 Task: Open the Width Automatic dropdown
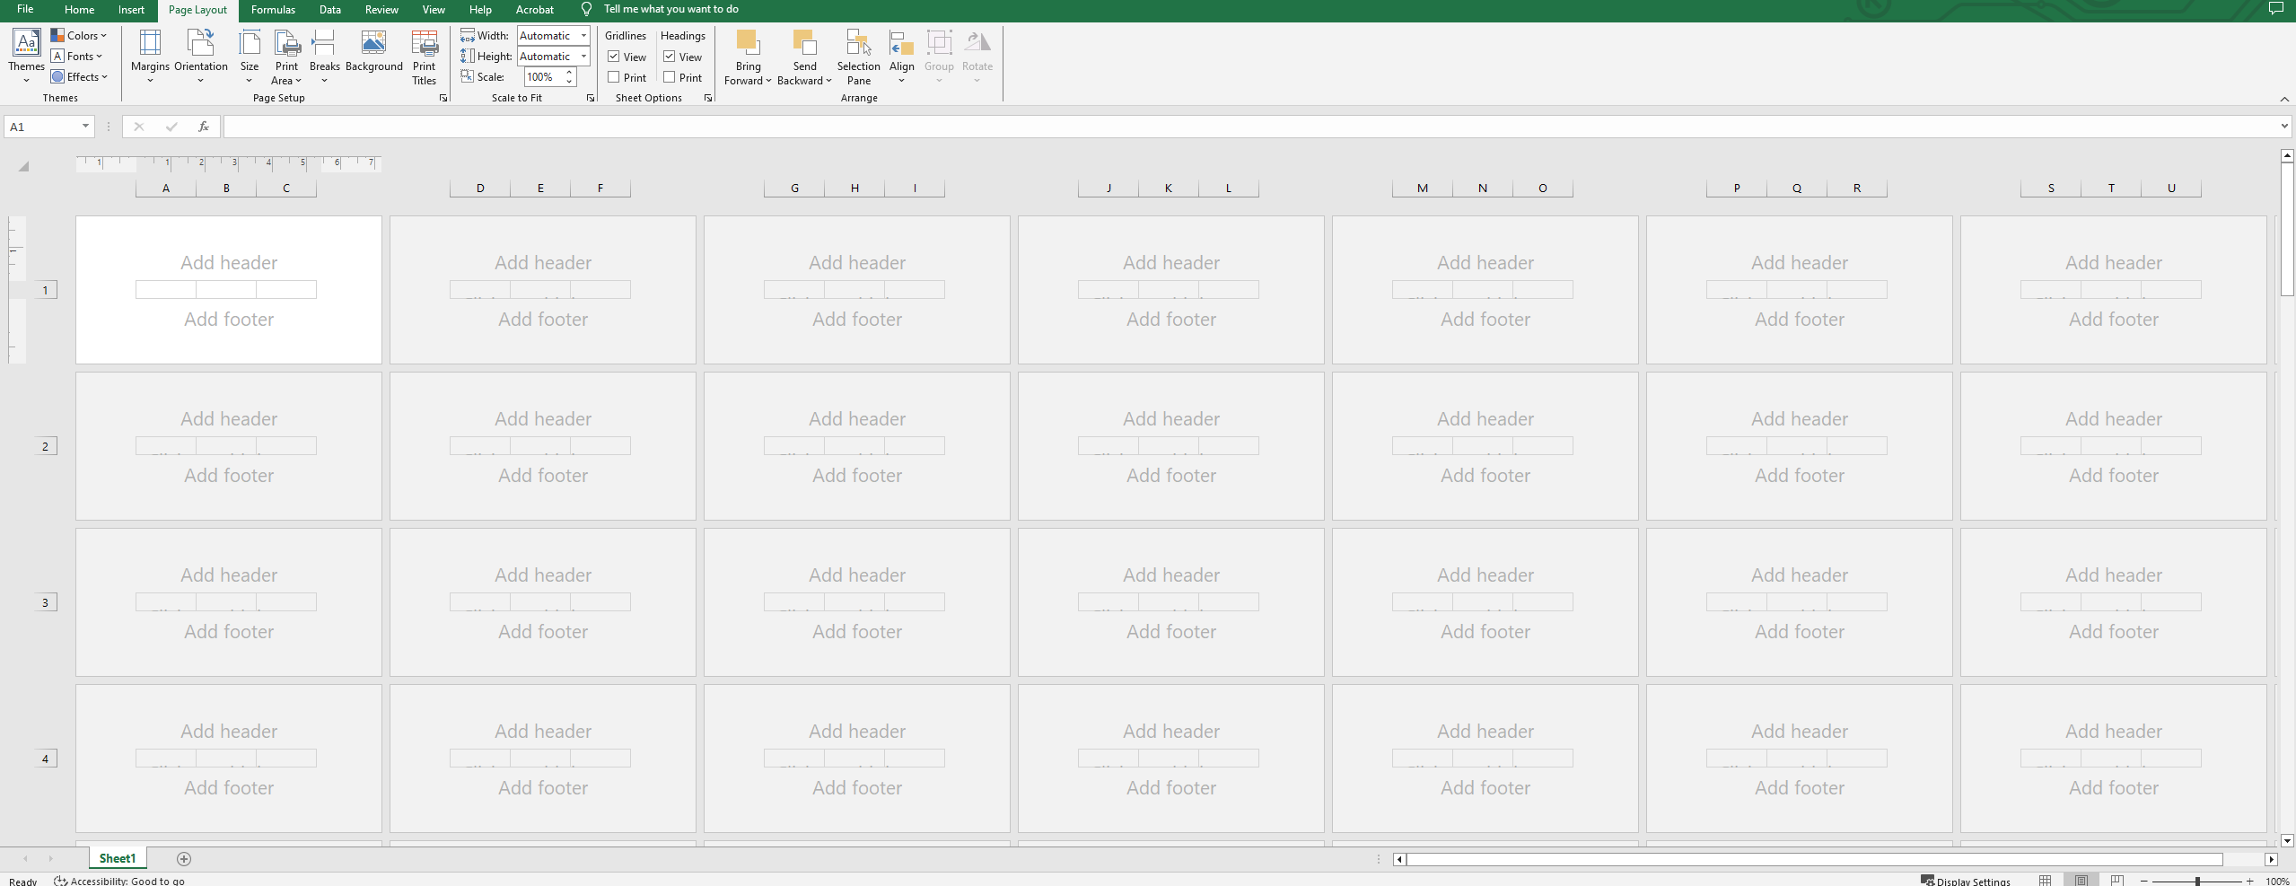coord(583,35)
